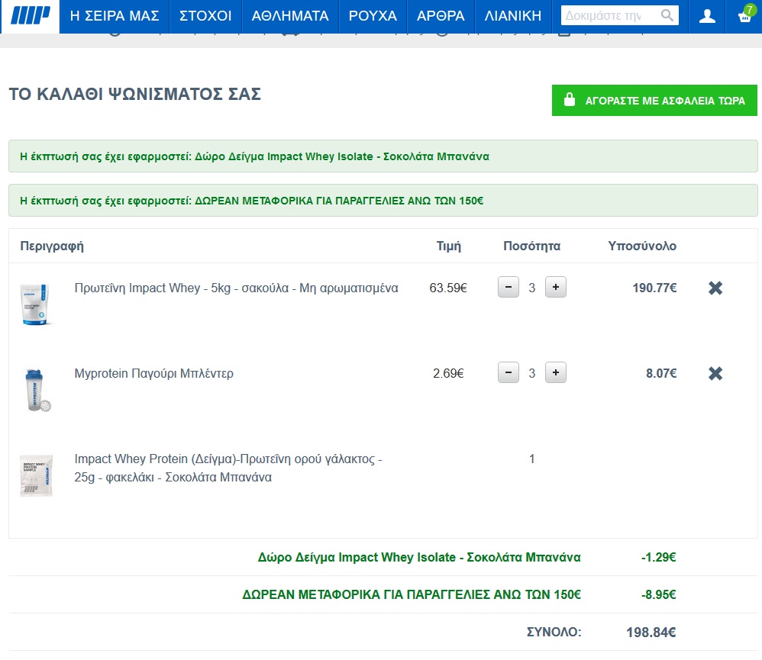Click the ΔΩΡΕΑΝ ΜΕΤΑΦΟΡΙΚΑ summary row label
This screenshot has height=660, width=762.
[412, 594]
